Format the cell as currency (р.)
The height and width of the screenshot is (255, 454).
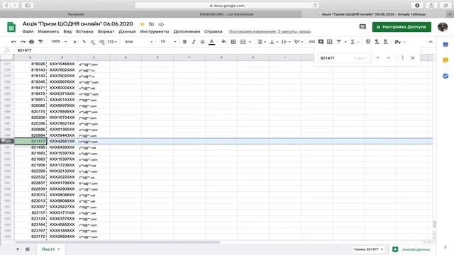(x=75, y=42)
